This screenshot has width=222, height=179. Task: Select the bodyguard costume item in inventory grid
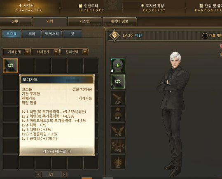[11, 65]
